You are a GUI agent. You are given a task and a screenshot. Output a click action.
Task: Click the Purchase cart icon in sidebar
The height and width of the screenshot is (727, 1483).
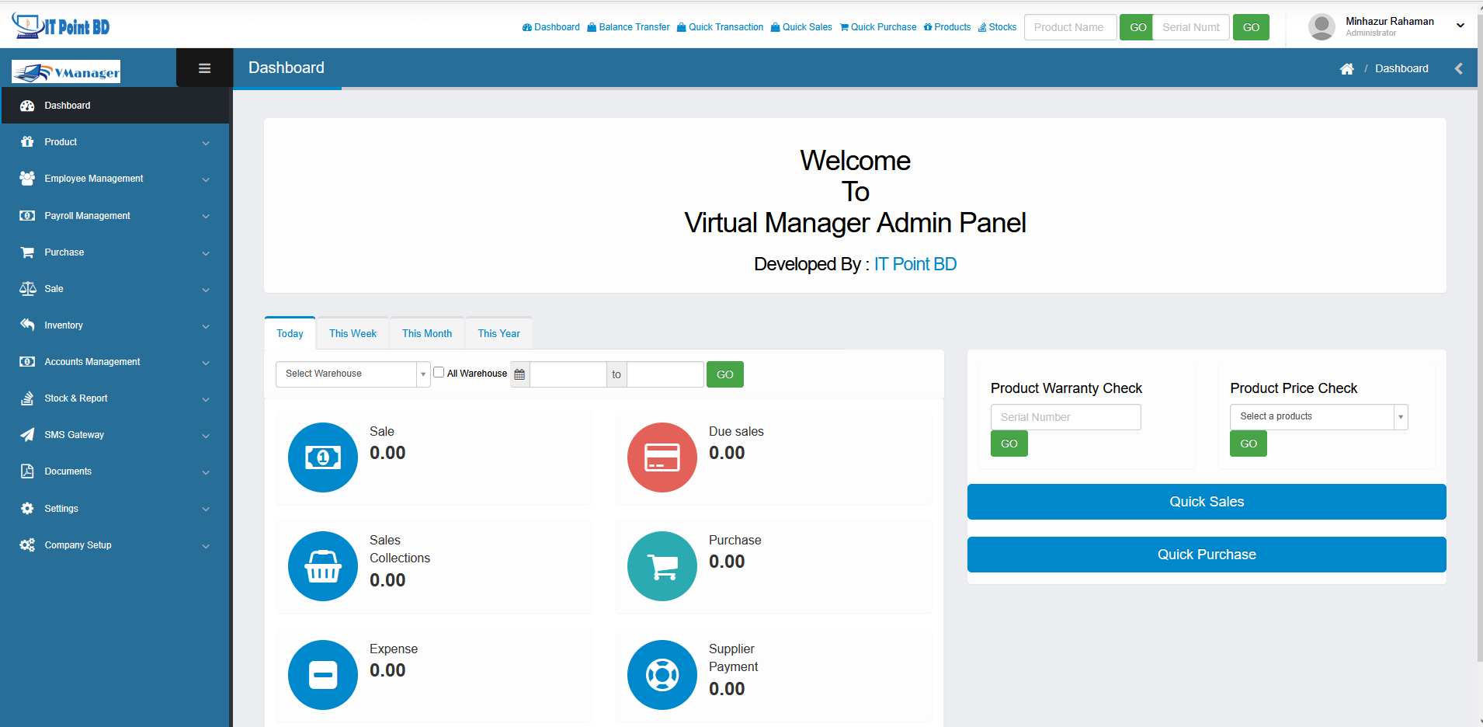point(27,252)
